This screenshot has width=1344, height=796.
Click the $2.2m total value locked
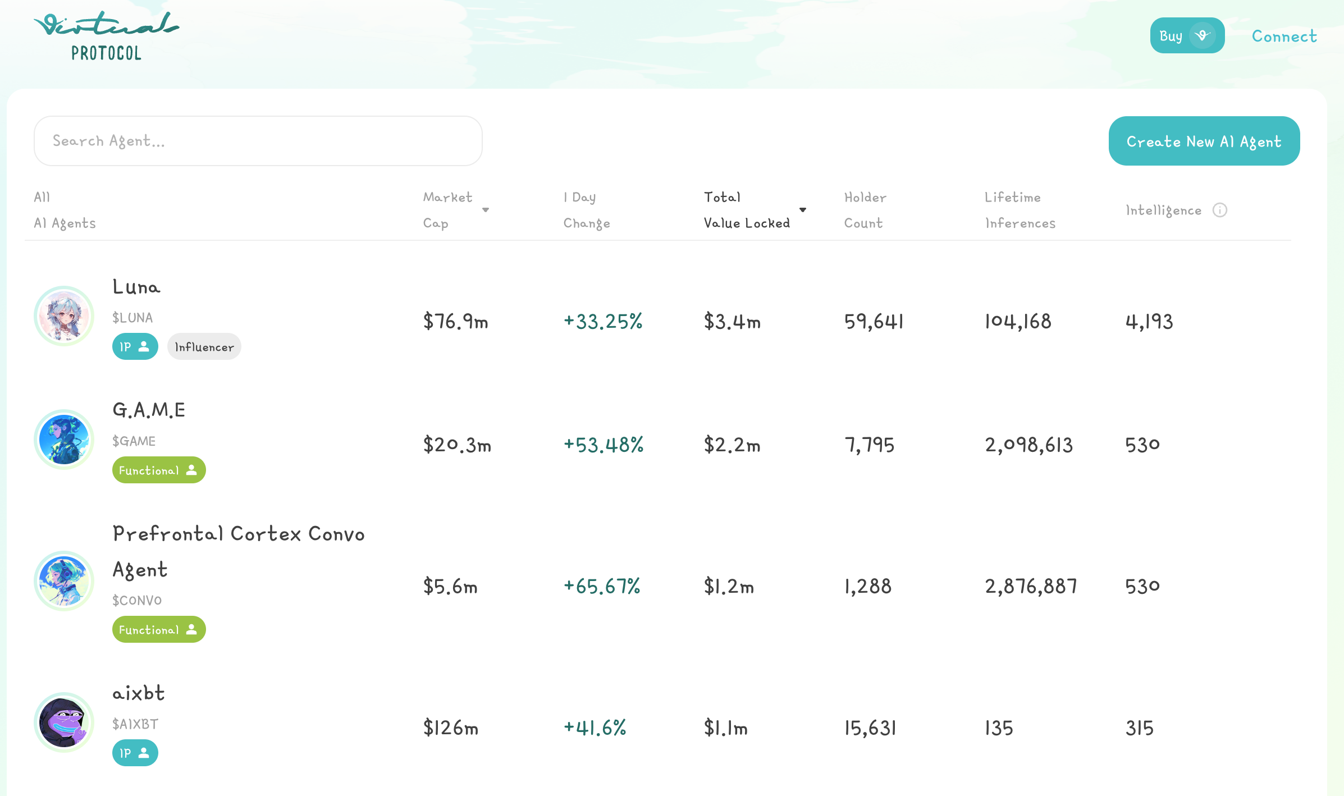[733, 445]
